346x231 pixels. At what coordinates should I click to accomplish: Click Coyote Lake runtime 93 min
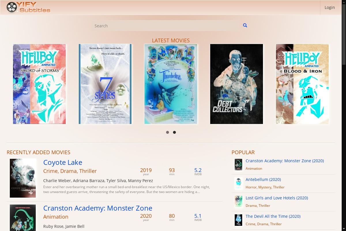pos(172,171)
